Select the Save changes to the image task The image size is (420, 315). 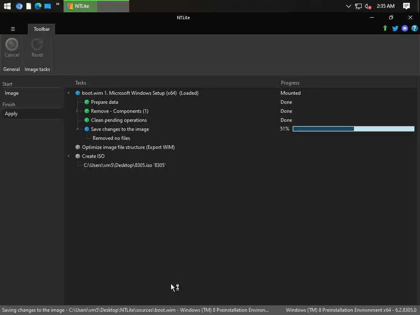coord(120,129)
